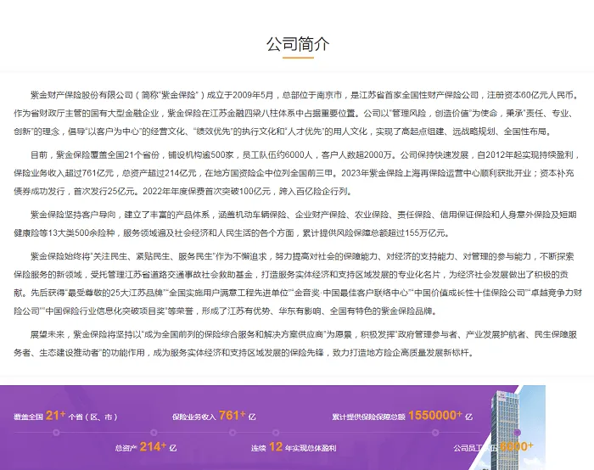
Task: Click the 公司简介 page heading
Action: [x=297, y=44]
